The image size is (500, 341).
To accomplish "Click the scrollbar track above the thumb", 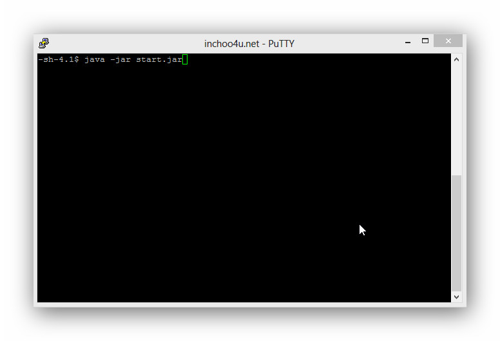I will click(456, 120).
